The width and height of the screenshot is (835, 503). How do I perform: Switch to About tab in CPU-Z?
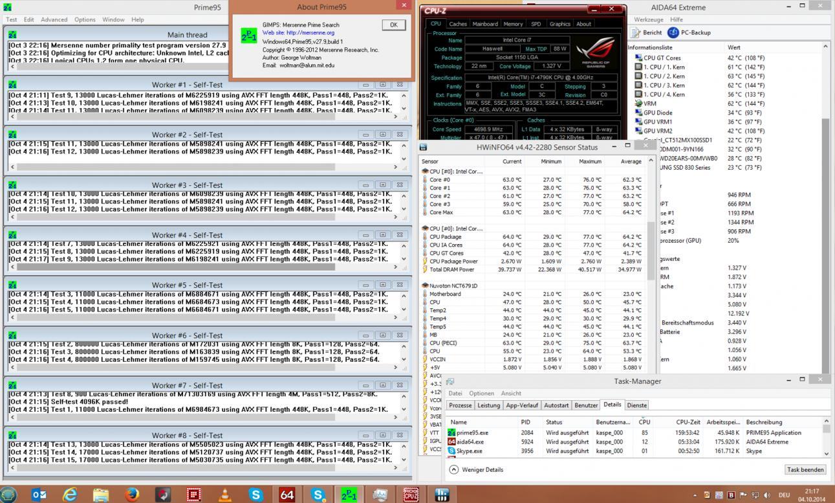(x=584, y=24)
